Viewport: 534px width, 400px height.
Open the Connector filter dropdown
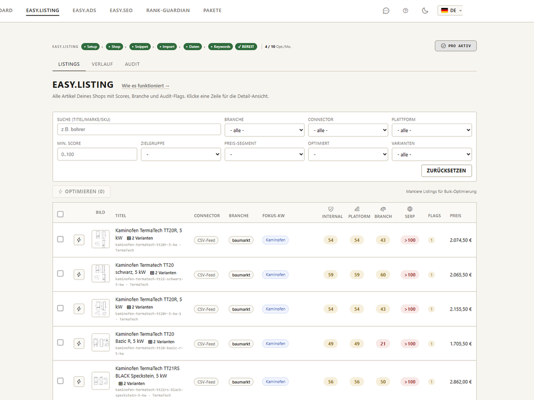click(x=348, y=130)
